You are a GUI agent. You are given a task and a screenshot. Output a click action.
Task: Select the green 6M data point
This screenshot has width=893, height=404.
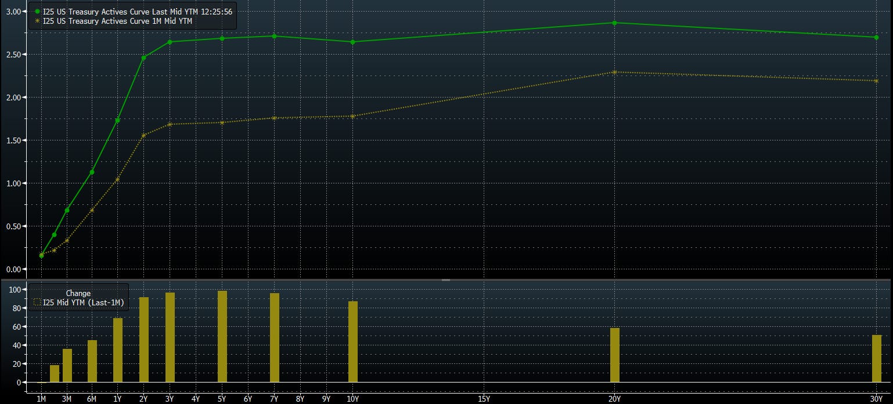pos(92,172)
